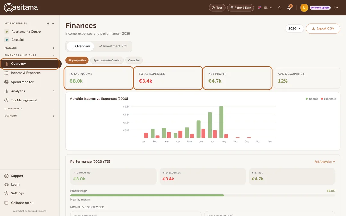Screen dimensions: 346x216
Task: Click the Net Profit card
Action: [237, 78]
